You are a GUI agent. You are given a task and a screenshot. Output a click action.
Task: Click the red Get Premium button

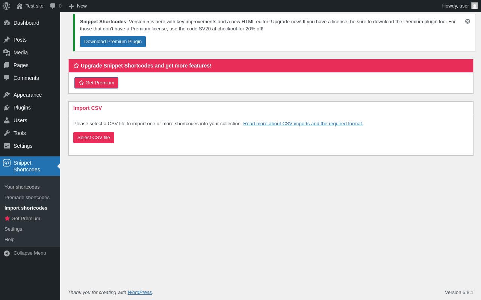[96, 83]
